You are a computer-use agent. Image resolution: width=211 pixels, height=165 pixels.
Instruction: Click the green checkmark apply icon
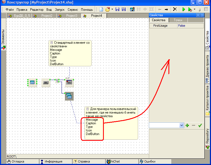[x=200, y=125]
